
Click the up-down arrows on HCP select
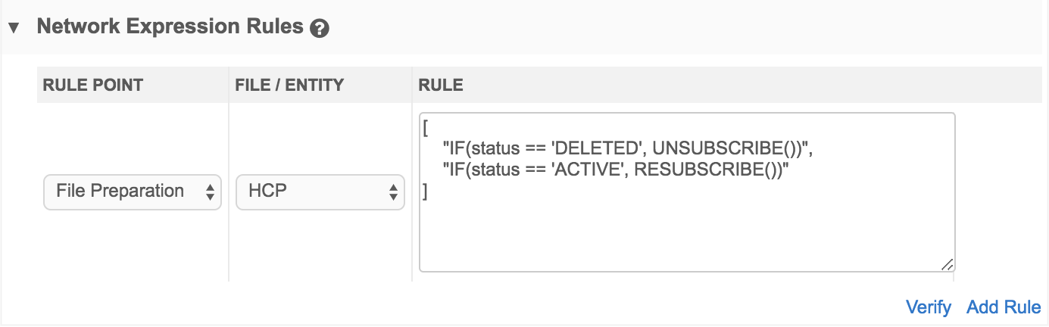[393, 192]
